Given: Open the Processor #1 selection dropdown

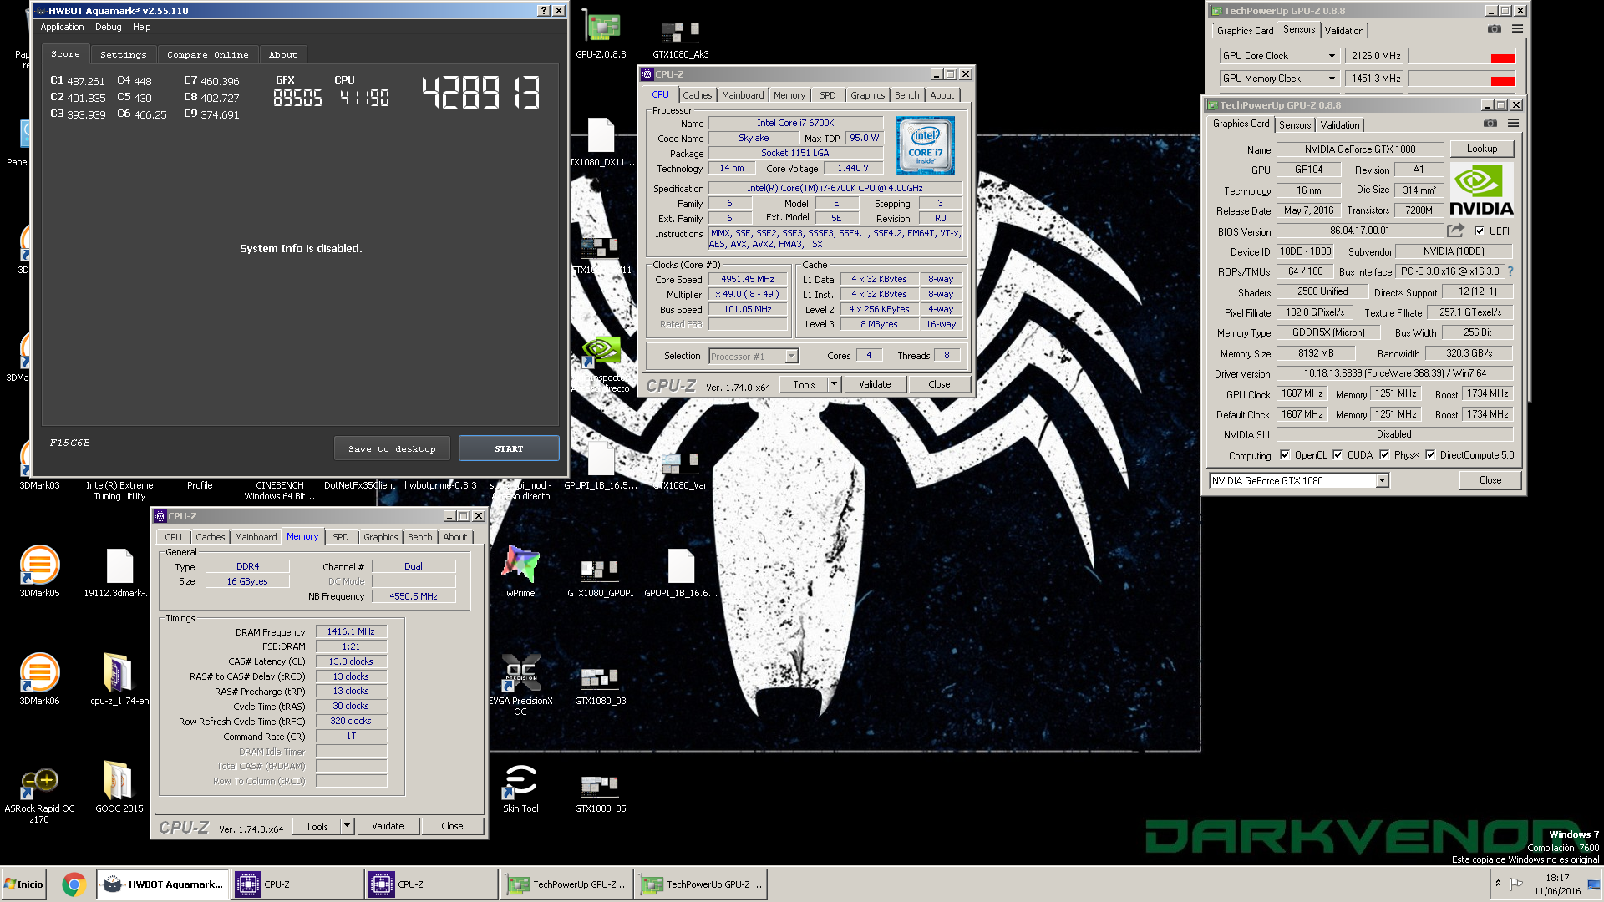Looking at the screenshot, I should [x=753, y=357].
